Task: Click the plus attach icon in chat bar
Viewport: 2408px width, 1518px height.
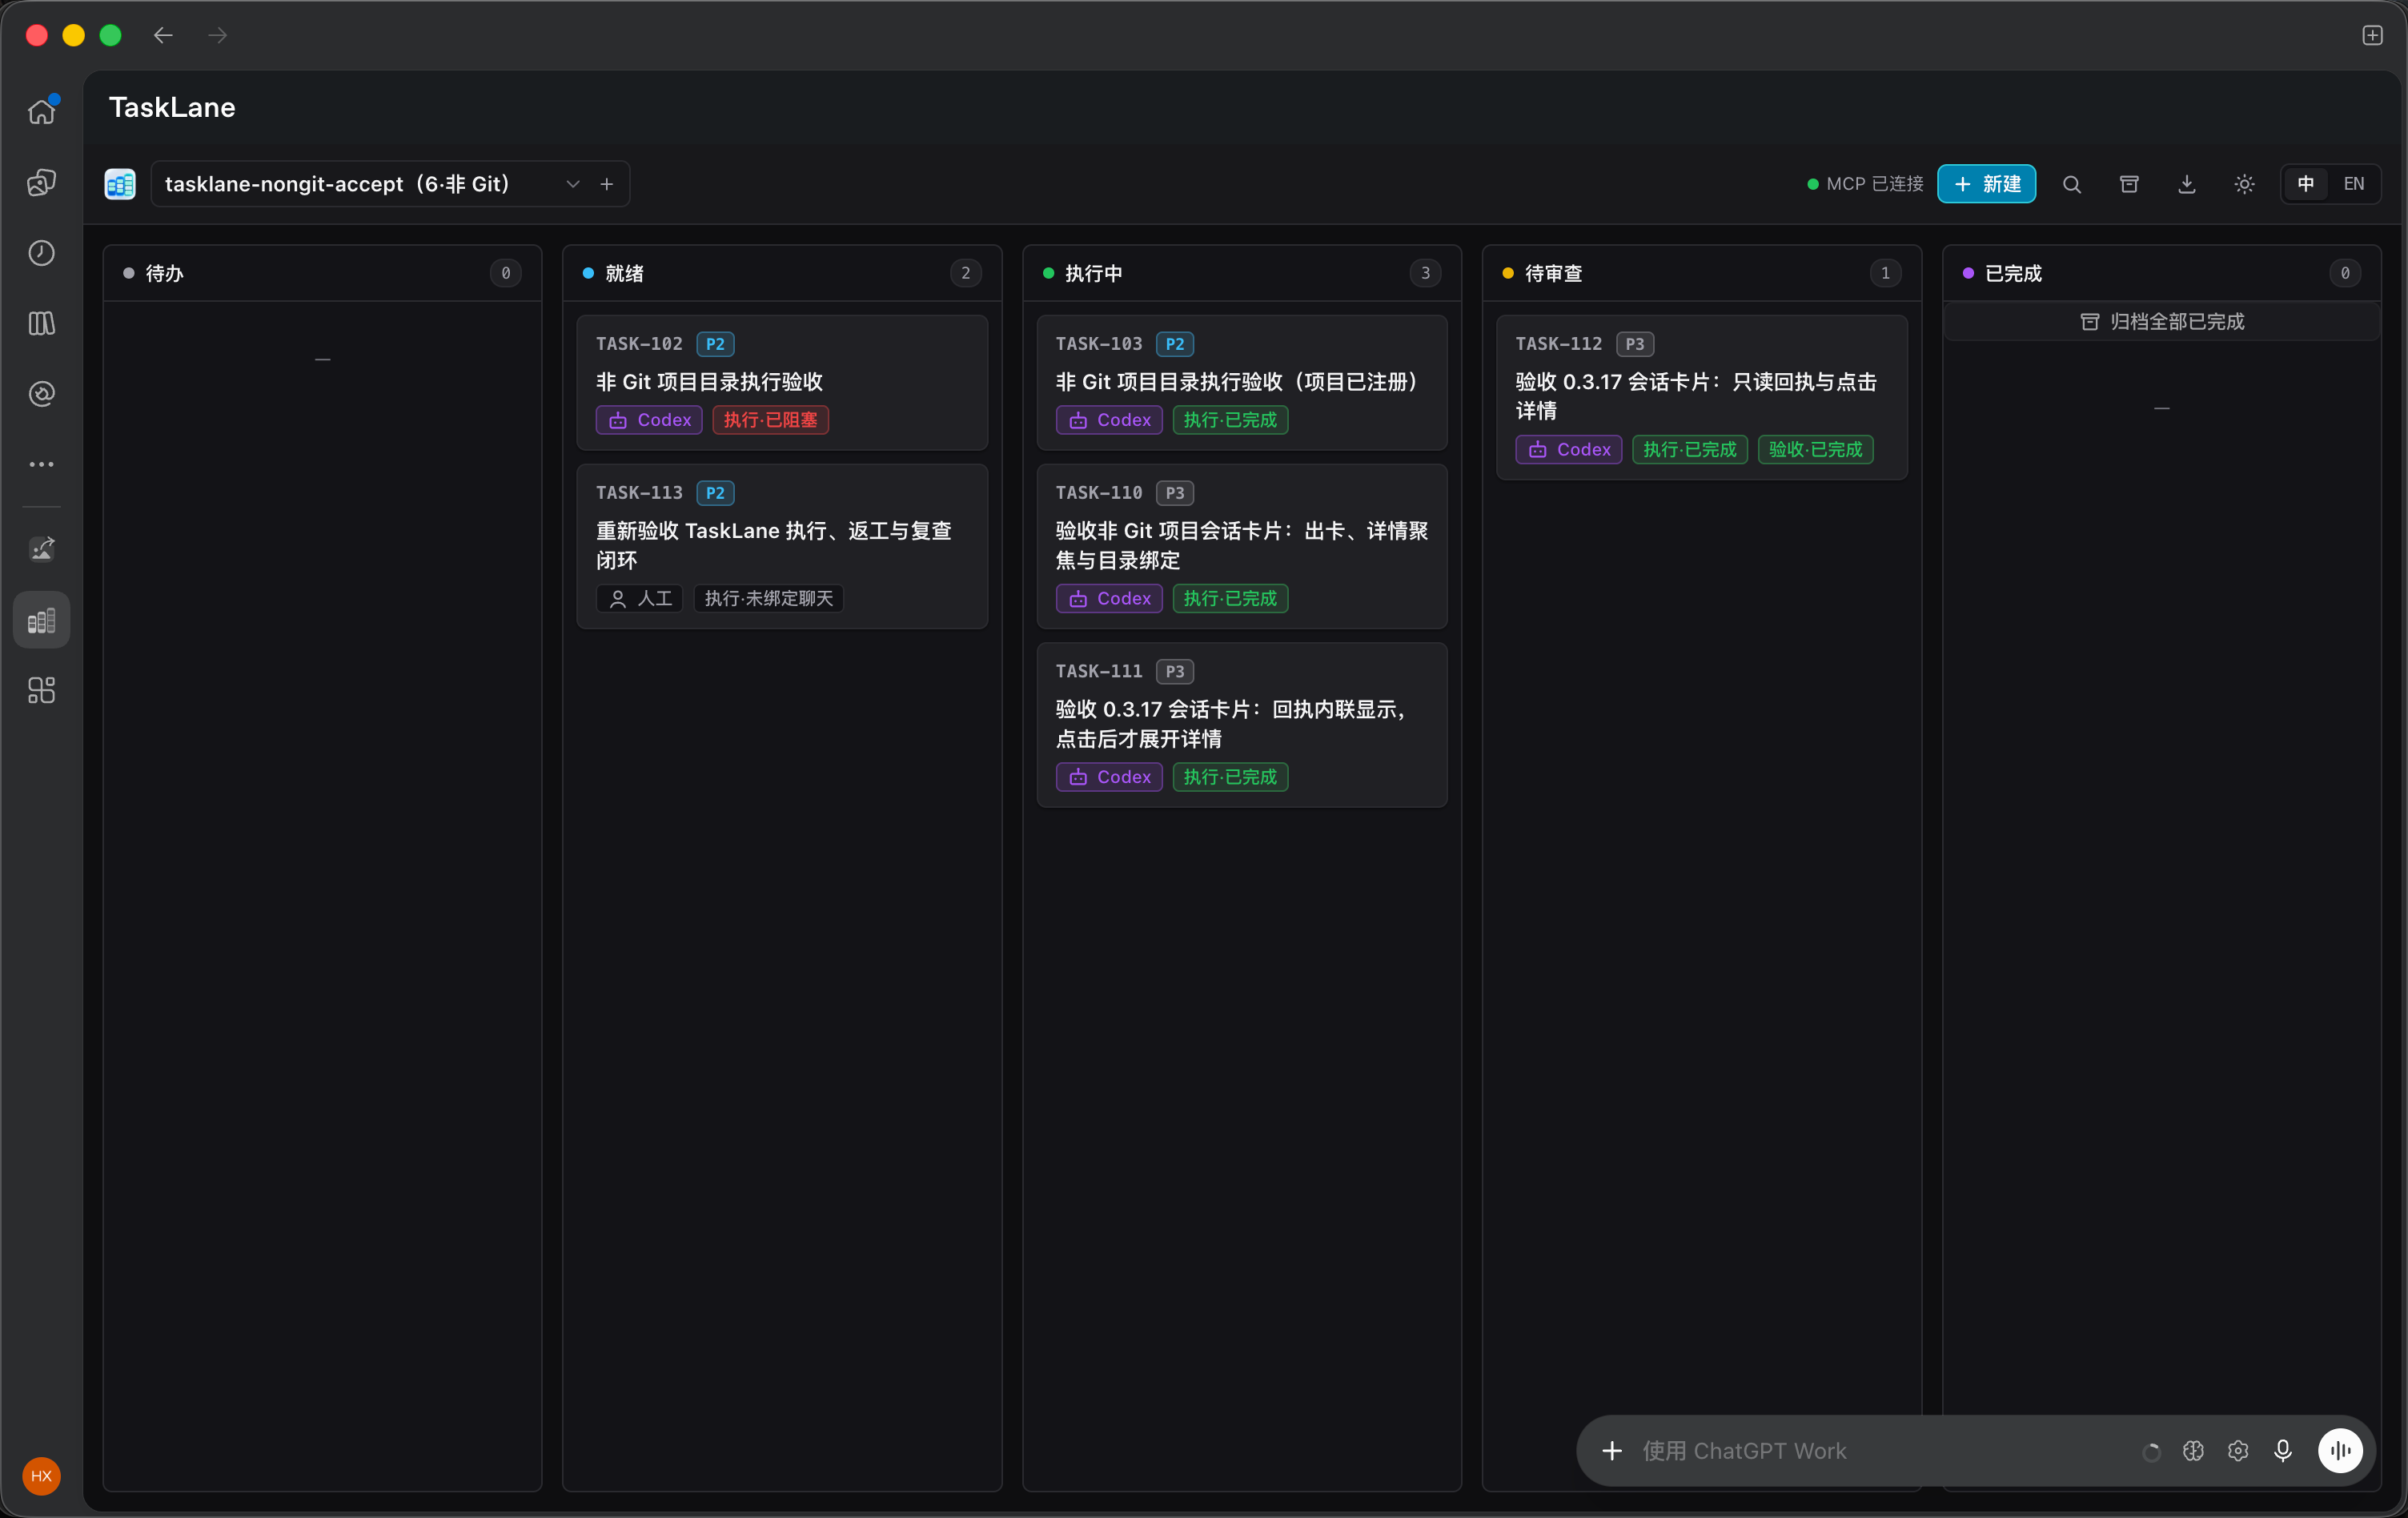Action: (x=1612, y=1451)
